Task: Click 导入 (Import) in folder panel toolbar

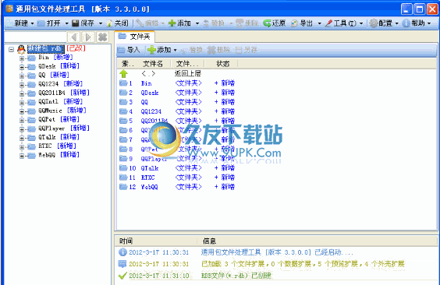Action: [129, 50]
